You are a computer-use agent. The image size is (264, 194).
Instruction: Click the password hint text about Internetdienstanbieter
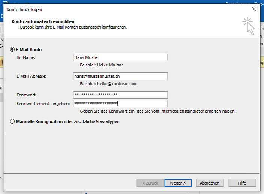157,111
